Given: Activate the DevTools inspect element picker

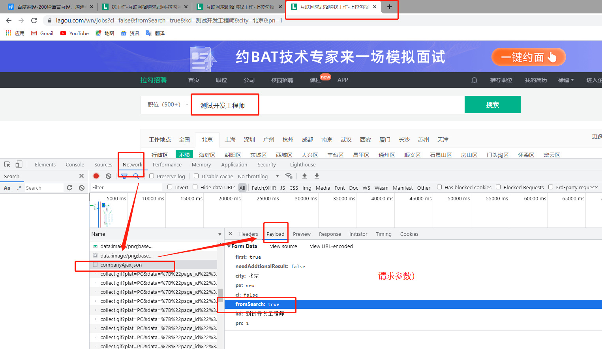Looking at the screenshot, I should point(7,164).
